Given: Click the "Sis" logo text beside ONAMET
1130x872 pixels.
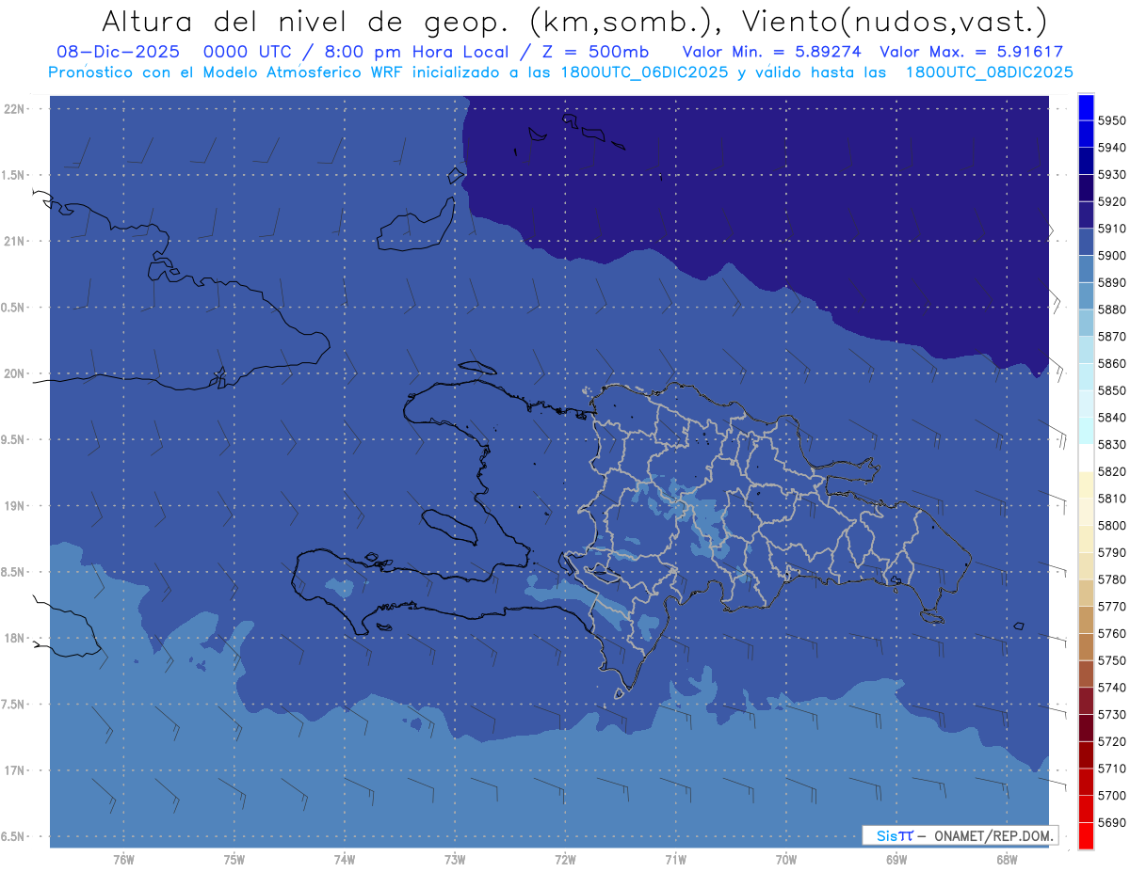Looking at the screenshot, I should coord(886,835).
